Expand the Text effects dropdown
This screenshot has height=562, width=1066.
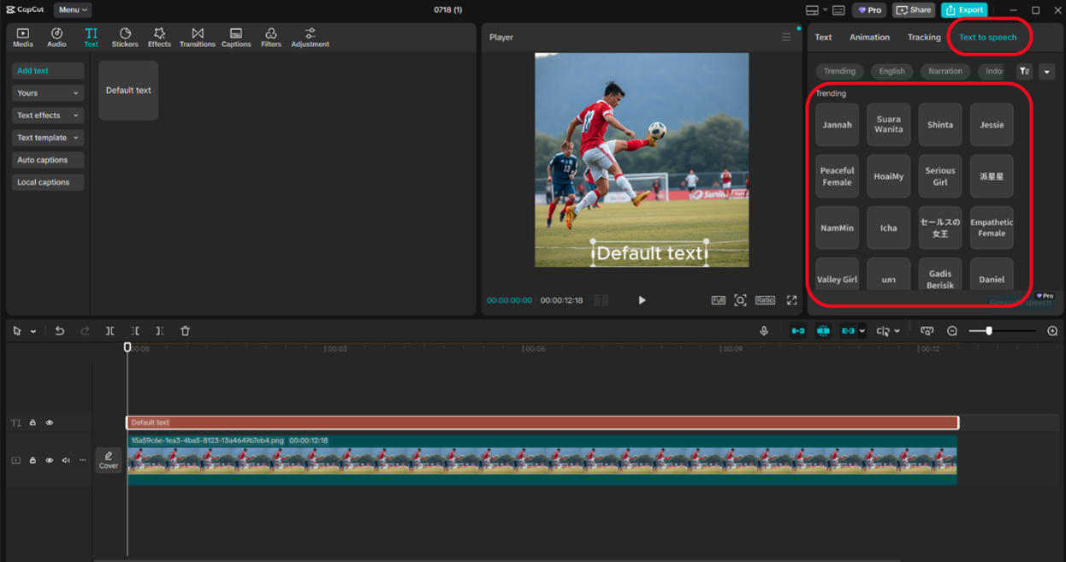(48, 115)
